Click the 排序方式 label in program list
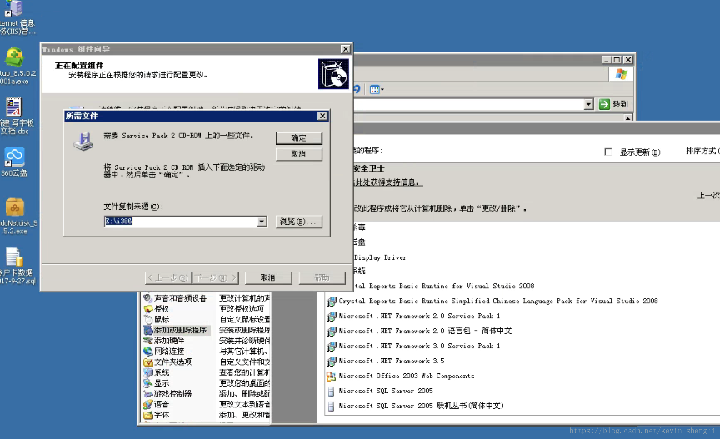Image resolution: width=720 pixels, height=439 pixels. [x=702, y=151]
